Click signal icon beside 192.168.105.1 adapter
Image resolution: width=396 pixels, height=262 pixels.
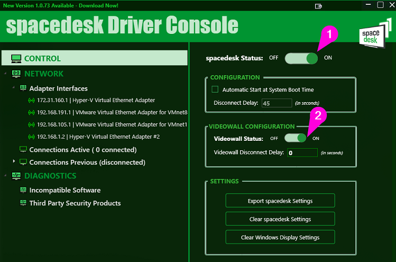click(x=31, y=125)
